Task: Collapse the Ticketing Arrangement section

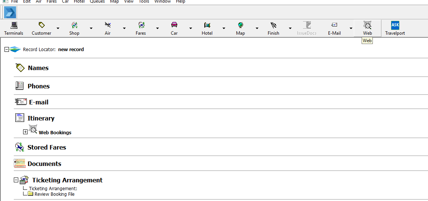Action: pos(16,180)
